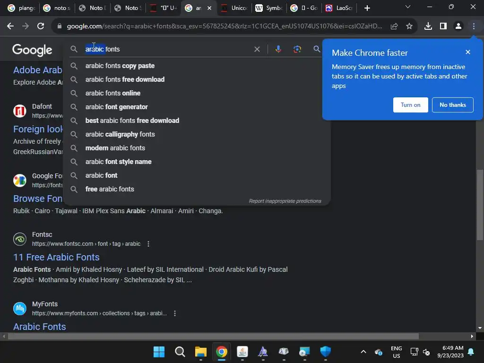Switch to the plangc tab

[21, 8]
